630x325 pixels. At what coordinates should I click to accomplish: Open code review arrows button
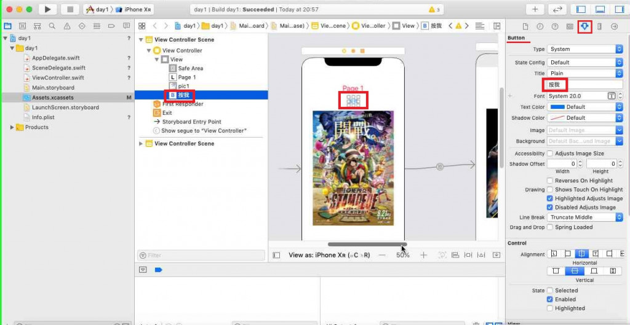coord(557,9)
